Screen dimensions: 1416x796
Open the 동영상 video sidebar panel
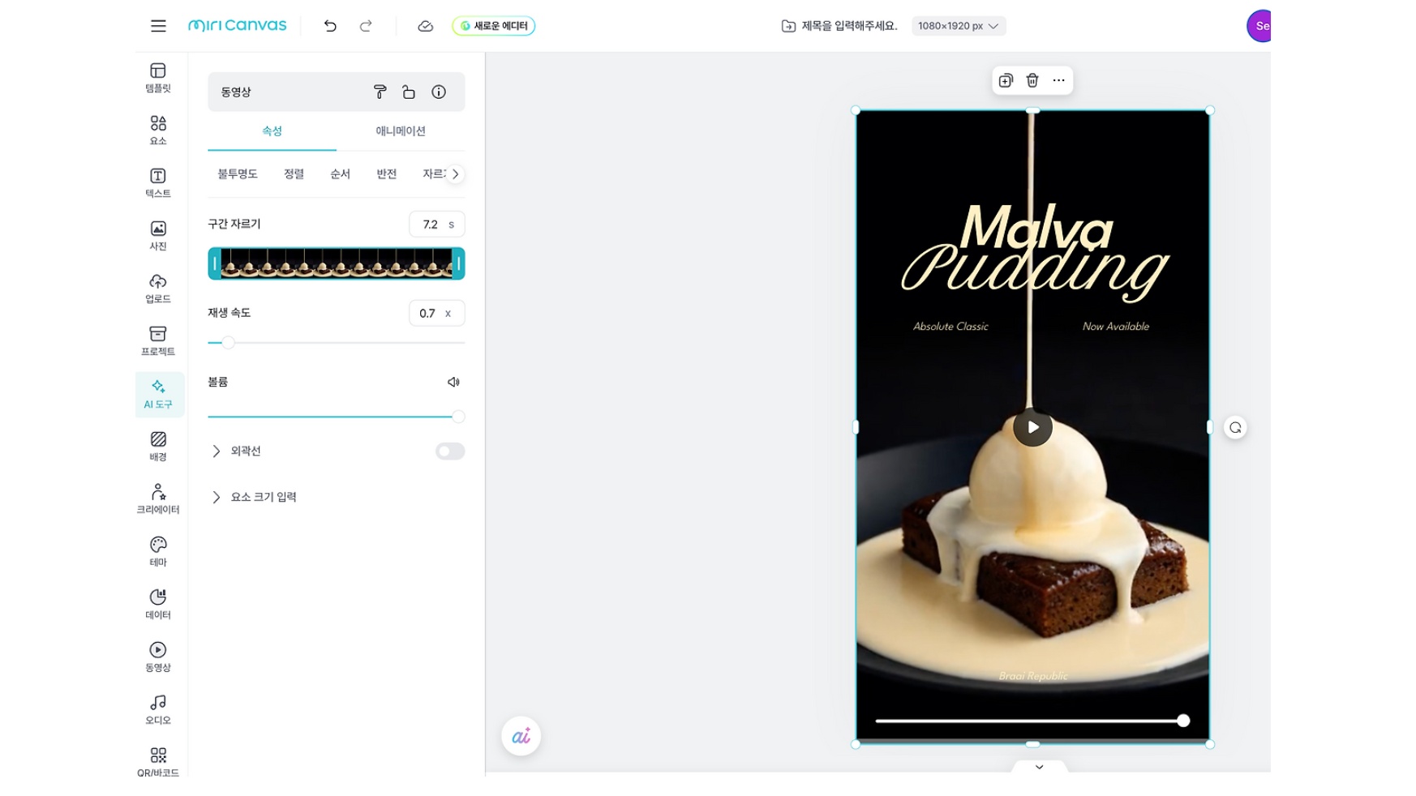158,657
